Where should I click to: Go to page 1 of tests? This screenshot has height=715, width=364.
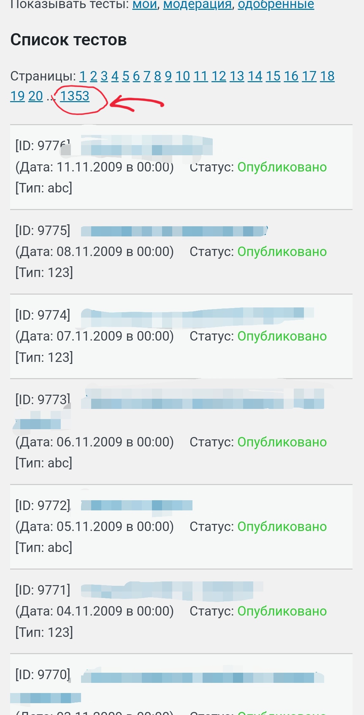click(83, 76)
